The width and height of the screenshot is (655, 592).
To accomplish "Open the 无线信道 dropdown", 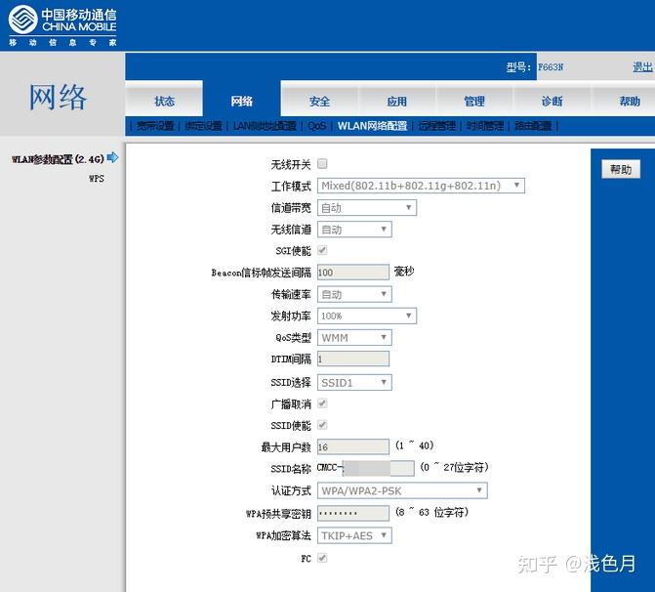I will click(354, 230).
